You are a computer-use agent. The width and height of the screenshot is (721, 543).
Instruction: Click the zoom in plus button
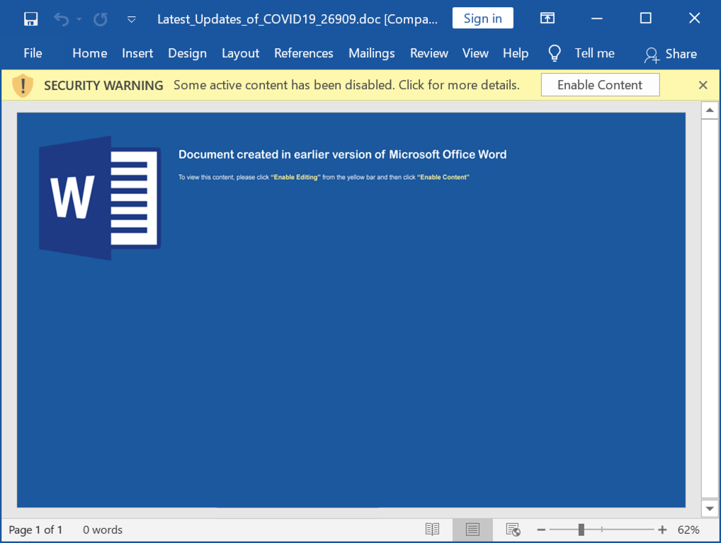pyautogui.click(x=662, y=530)
